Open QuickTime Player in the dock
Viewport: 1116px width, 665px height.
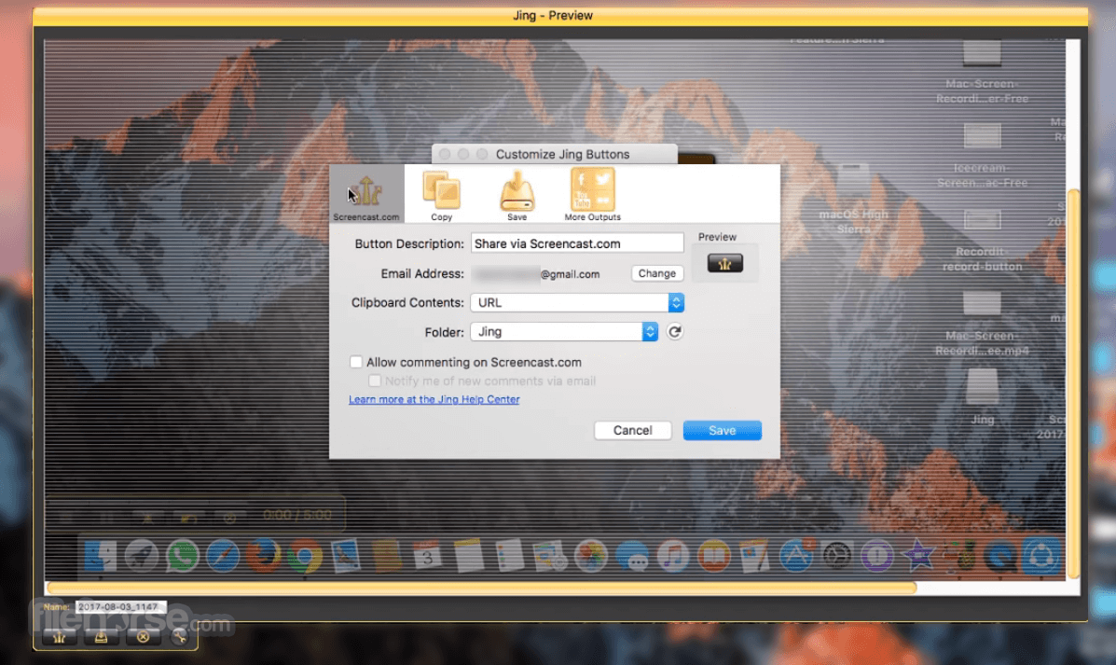(x=1000, y=556)
